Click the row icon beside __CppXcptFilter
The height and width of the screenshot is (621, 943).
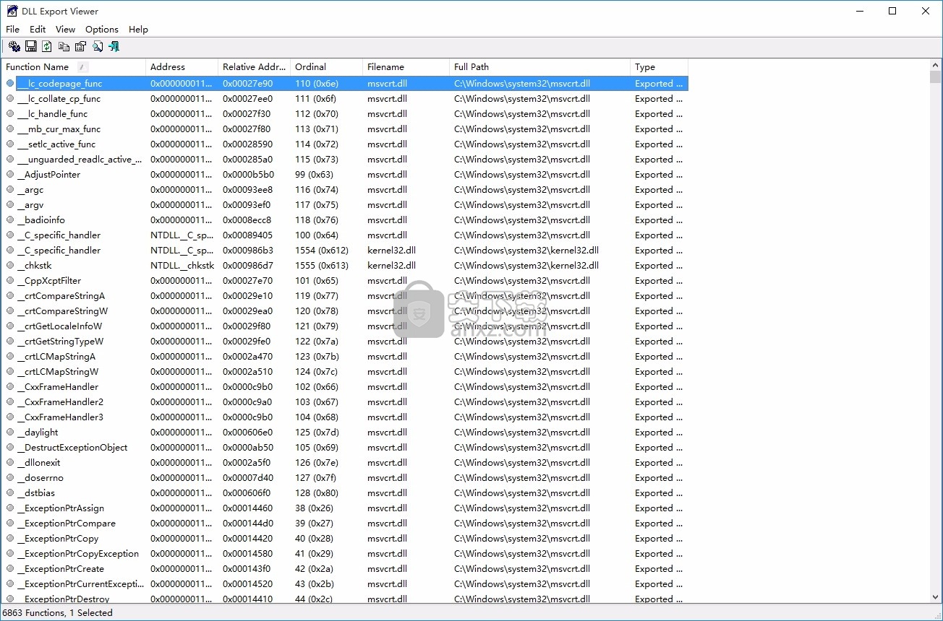(10, 281)
